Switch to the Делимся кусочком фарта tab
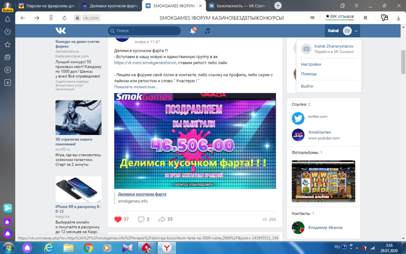 coord(110,6)
